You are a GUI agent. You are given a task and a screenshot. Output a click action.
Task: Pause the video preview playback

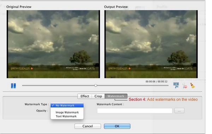pos(13,86)
